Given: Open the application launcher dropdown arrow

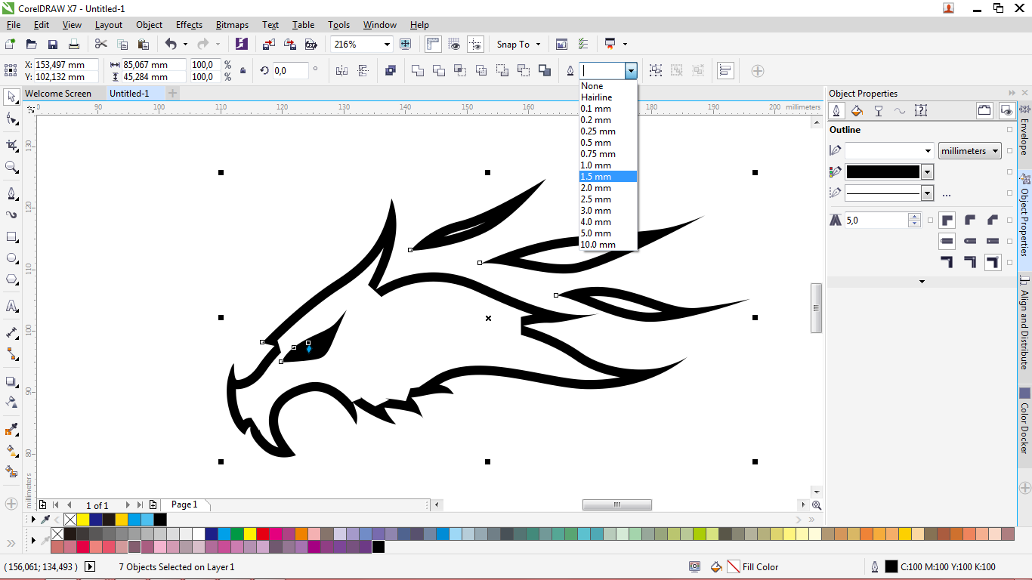Looking at the screenshot, I should (625, 45).
